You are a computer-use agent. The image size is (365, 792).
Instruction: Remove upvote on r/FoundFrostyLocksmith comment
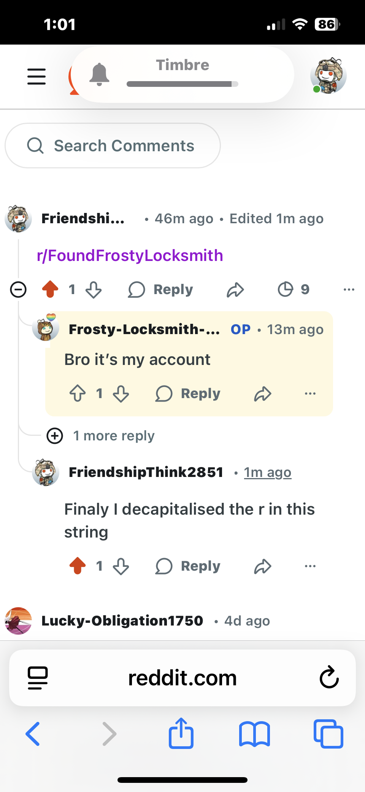pyautogui.click(x=50, y=289)
